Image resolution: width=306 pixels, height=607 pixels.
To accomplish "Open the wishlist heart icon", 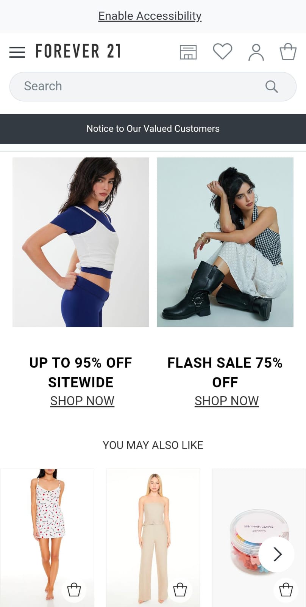I will (222, 52).
